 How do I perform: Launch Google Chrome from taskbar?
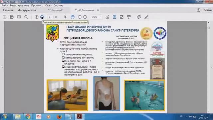coord(28,117)
